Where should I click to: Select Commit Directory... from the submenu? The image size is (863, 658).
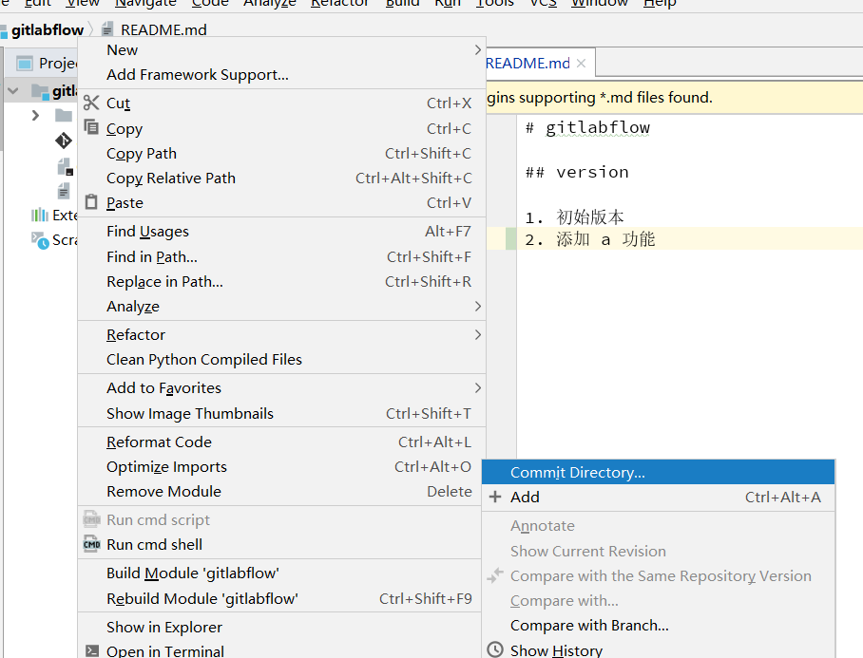577,472
